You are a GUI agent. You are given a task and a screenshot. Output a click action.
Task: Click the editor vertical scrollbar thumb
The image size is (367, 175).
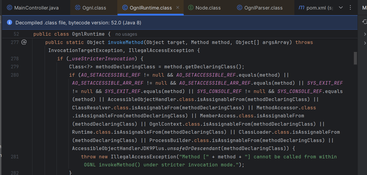point(355,58)
